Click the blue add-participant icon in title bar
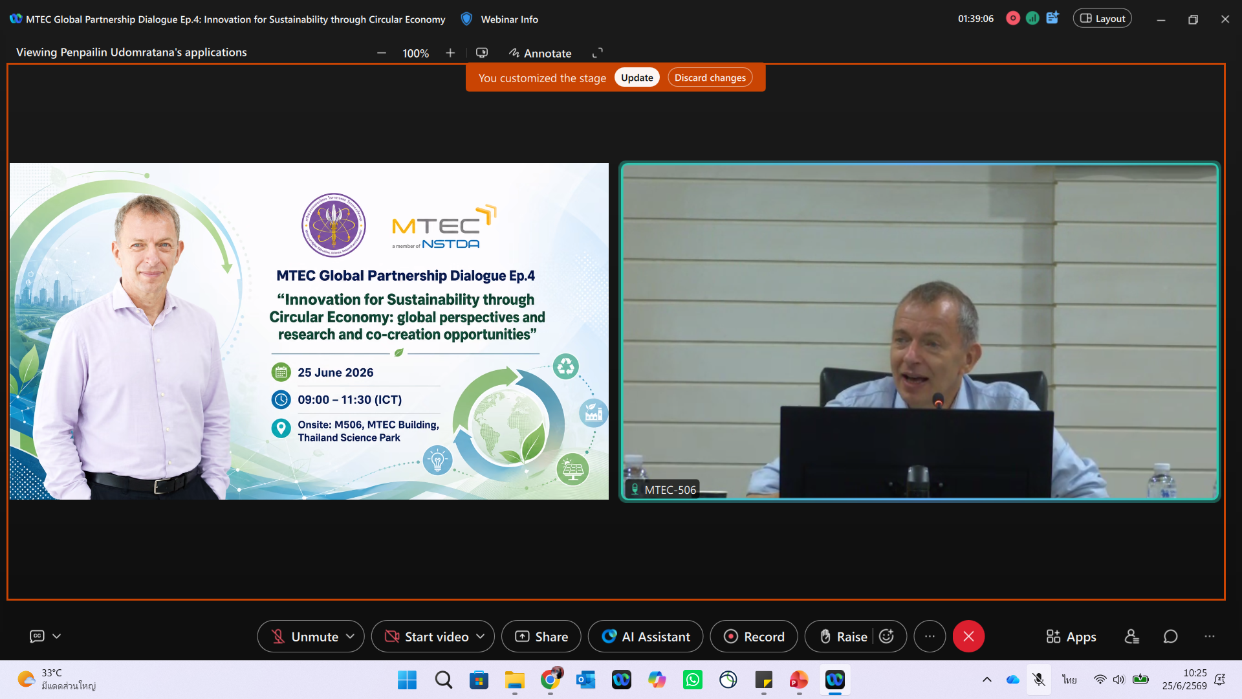The height and width of the screenshot is (699, 1242). (1052, 18)
